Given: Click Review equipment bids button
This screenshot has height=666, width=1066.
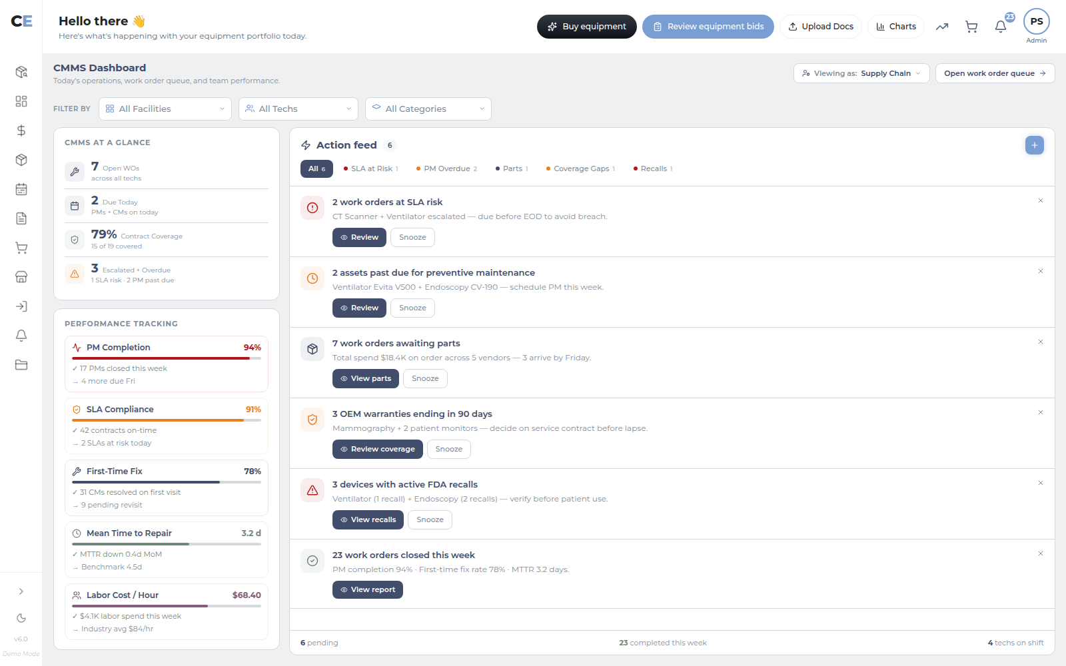Looking at the screenshot, I should [x=708, y=27].
